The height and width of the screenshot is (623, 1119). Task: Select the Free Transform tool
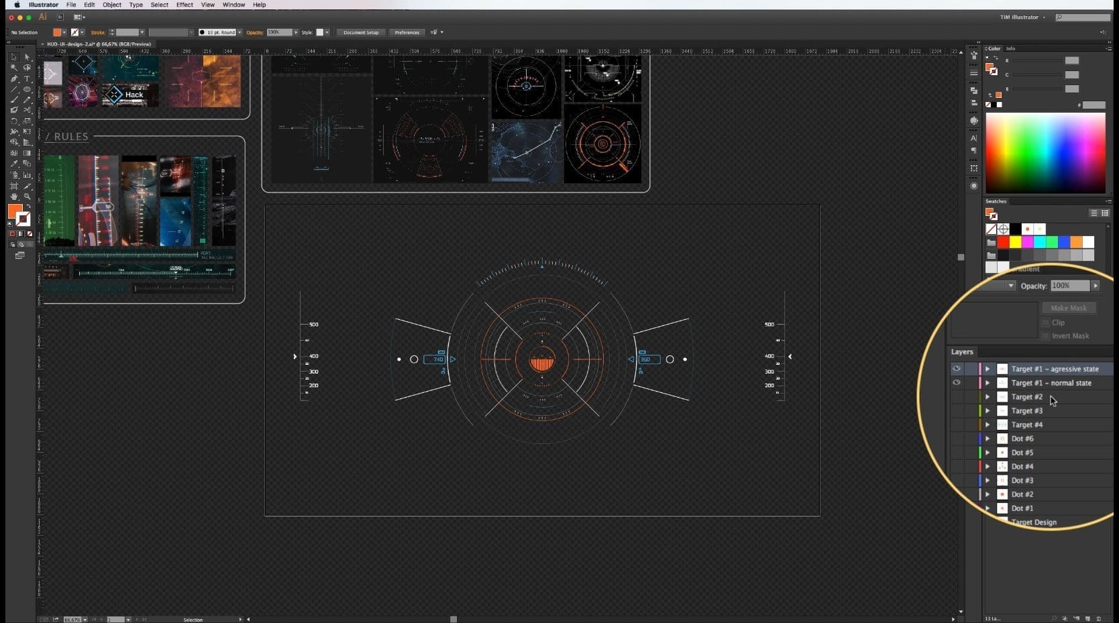(x=27, y=132)
